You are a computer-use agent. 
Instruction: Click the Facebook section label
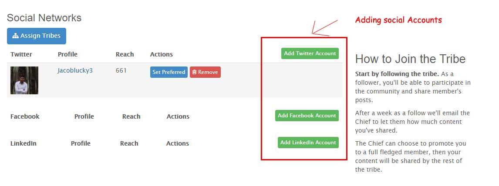(25, 116)
